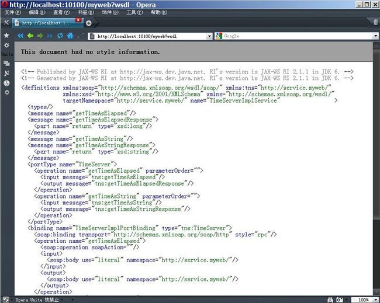Click the zoom 100% value in status bar
This screenshot has height=303, width=380.
[x=363, y=300]
